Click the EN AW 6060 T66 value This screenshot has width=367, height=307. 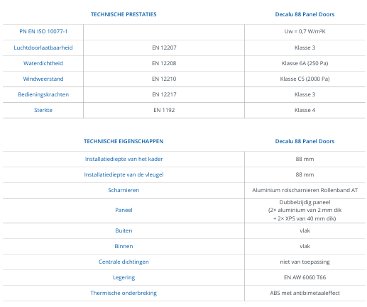point(305,277)
